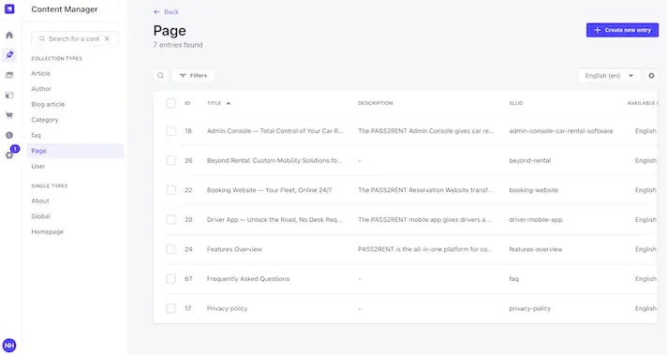Open list view settings cog icon
This screenshot has height=355, width=667.
[x=651, y=76]
